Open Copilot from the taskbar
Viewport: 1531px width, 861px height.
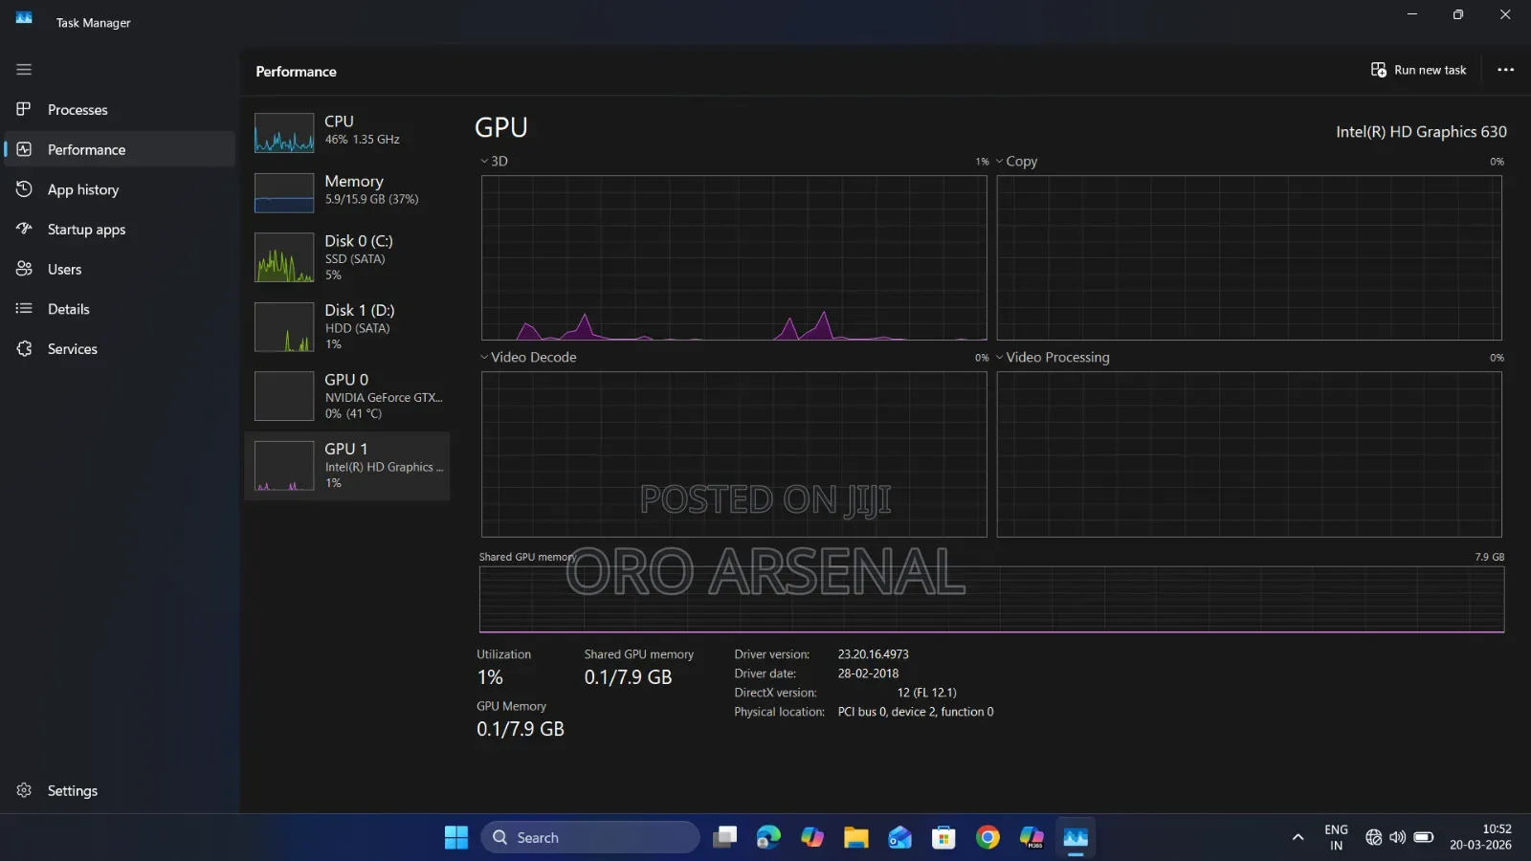point(812,838)
